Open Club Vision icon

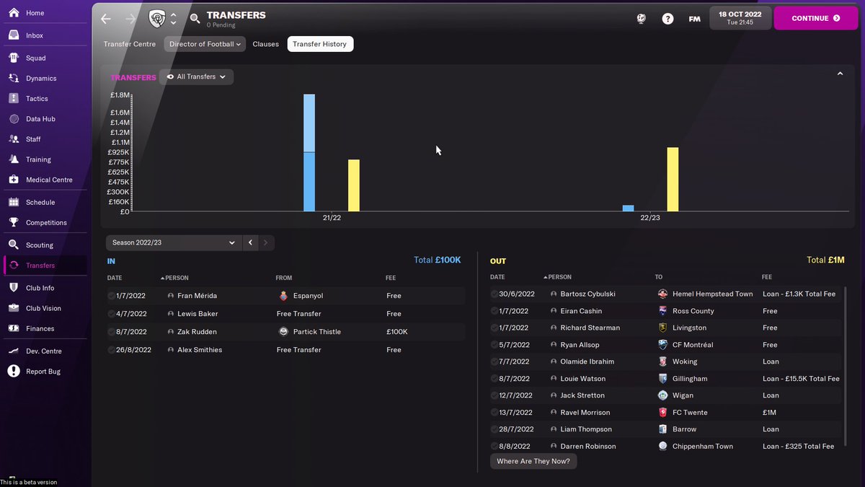(13, 308)
